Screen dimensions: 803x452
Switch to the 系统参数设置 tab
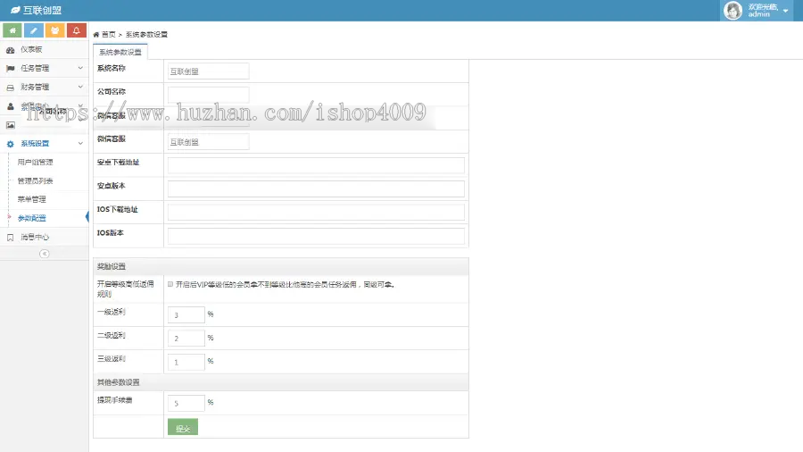(120, 52)
